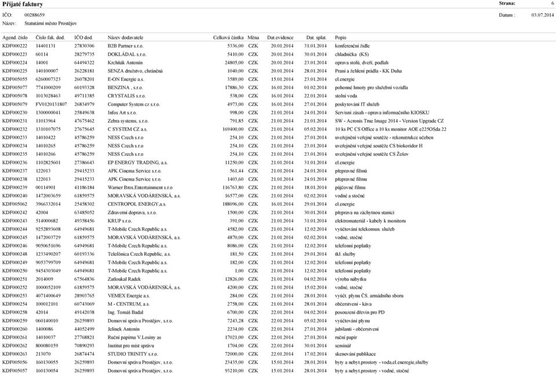Select the IČO value 00288659
This screenshot has width=556, height=374.
coord(34,15)
